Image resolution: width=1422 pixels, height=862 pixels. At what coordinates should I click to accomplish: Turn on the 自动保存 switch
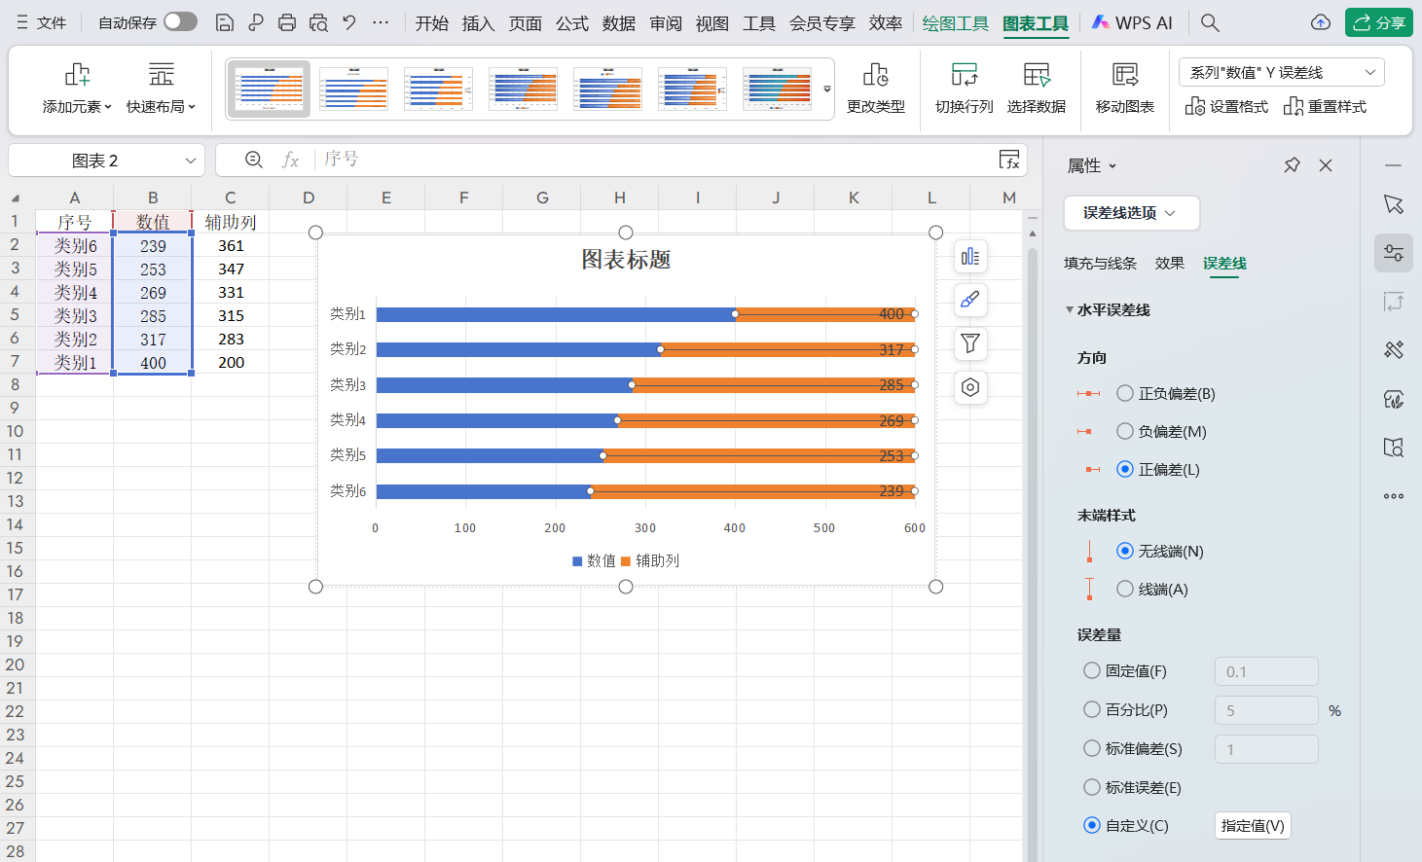click(x=180, y=21)
